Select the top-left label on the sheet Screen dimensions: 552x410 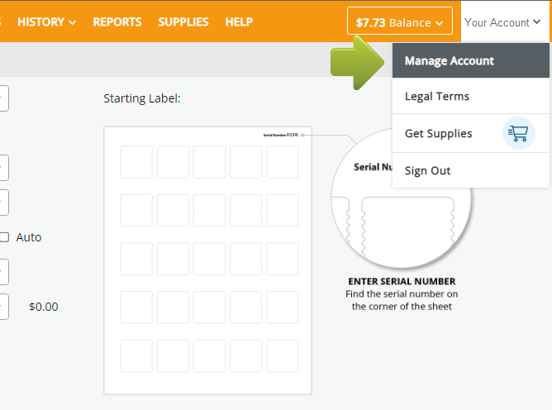136,162
